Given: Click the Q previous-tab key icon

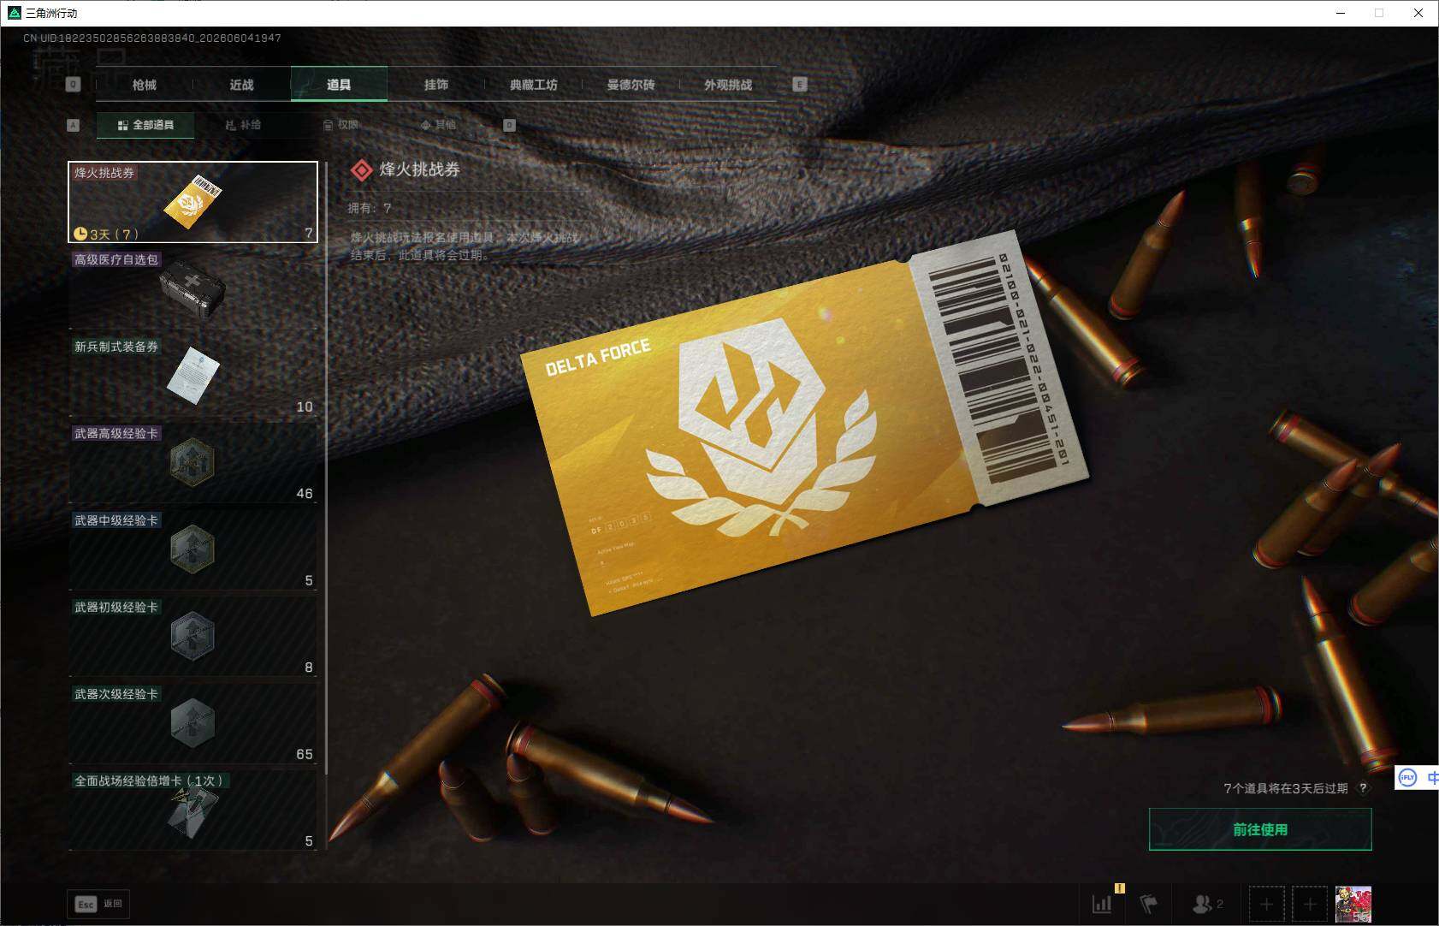Looking at the screenshot, I should pyautogui.click(x=73, y=85).
